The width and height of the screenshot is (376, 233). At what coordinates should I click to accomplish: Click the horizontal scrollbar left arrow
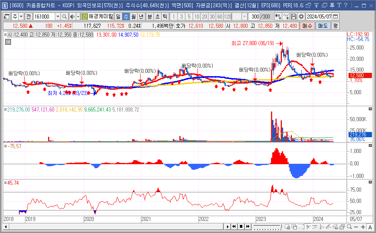(x=6, y=226)
